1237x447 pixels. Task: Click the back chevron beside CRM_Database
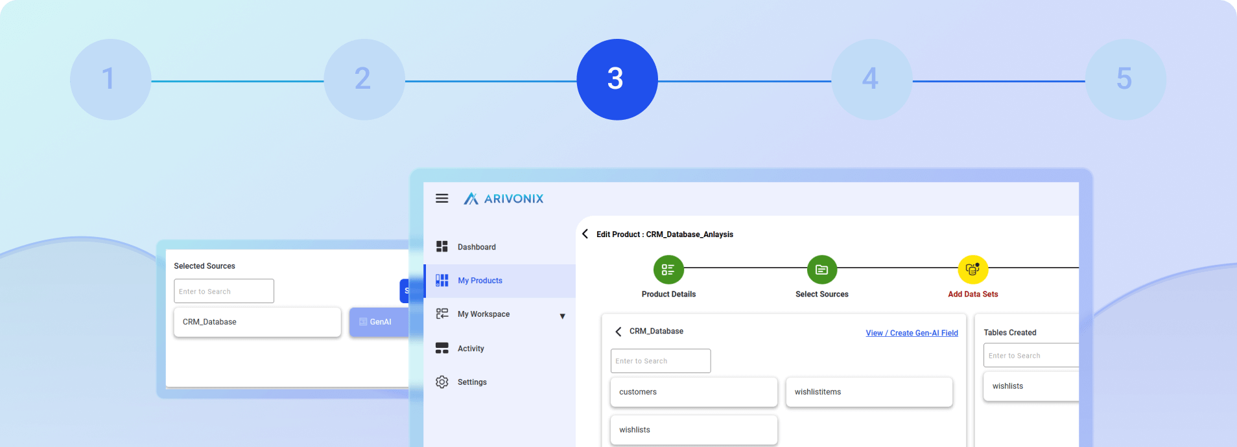coord(618,332)
